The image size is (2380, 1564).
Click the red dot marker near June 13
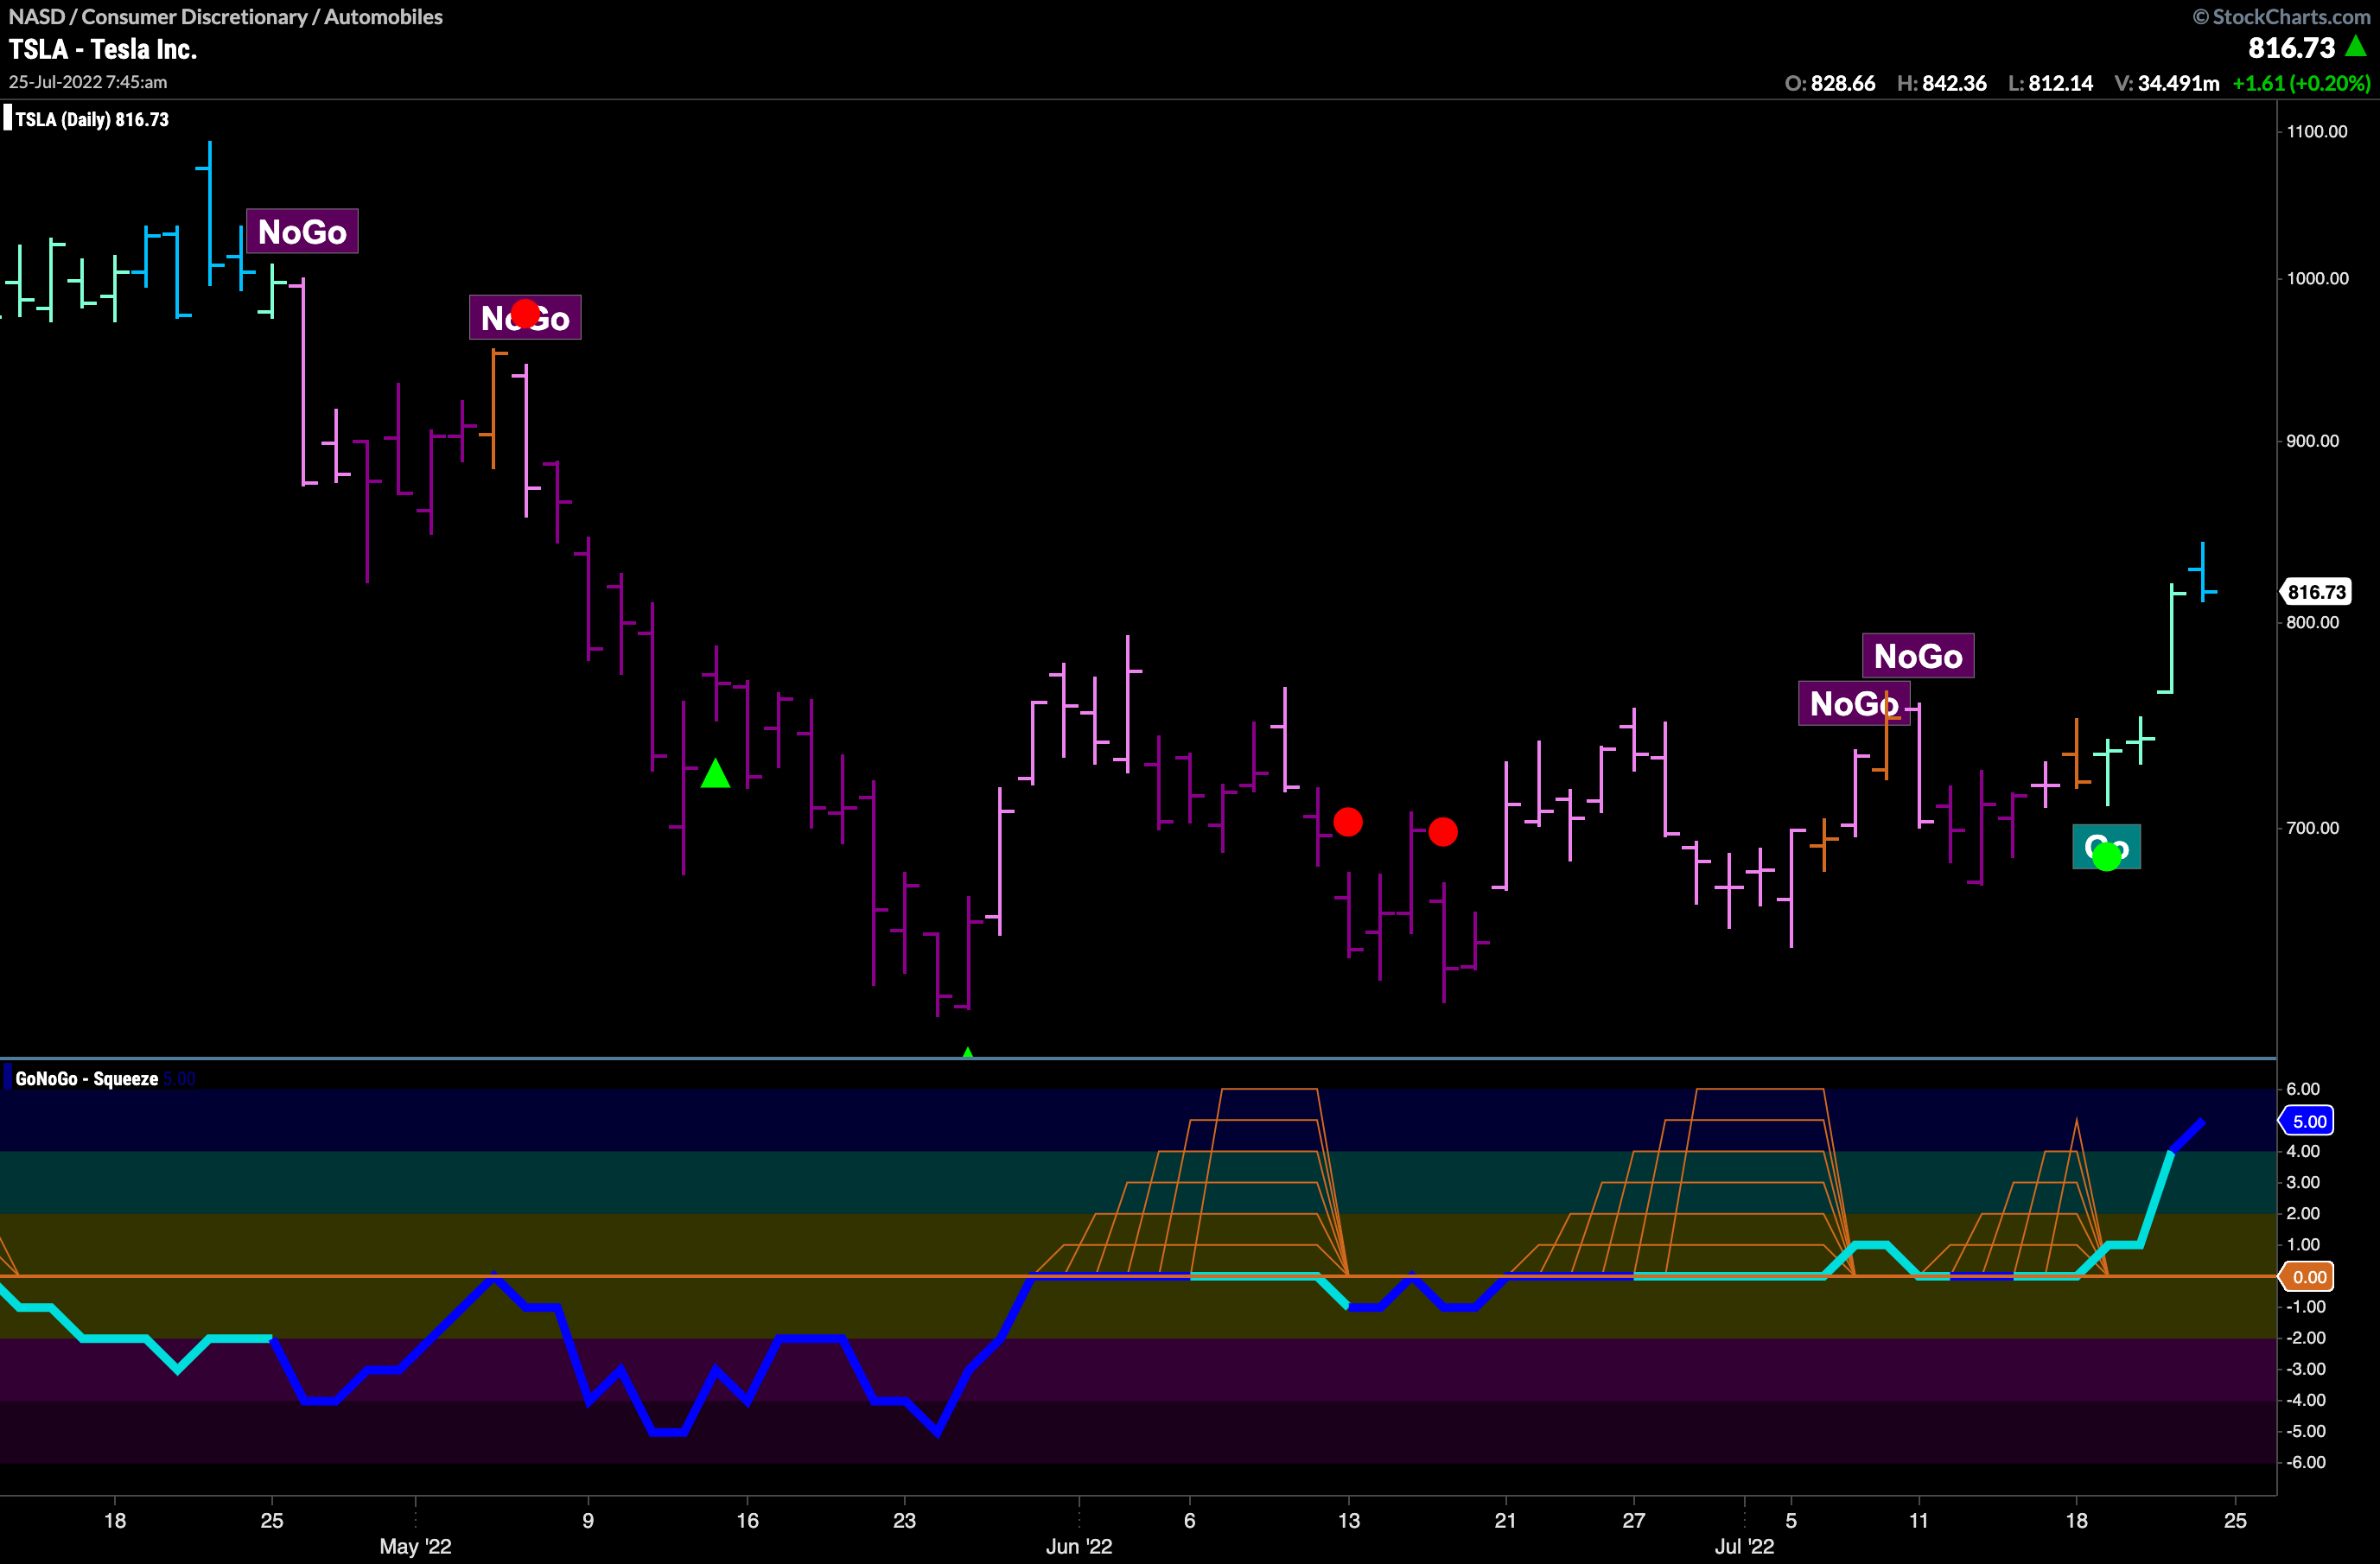coord(1348,822)
